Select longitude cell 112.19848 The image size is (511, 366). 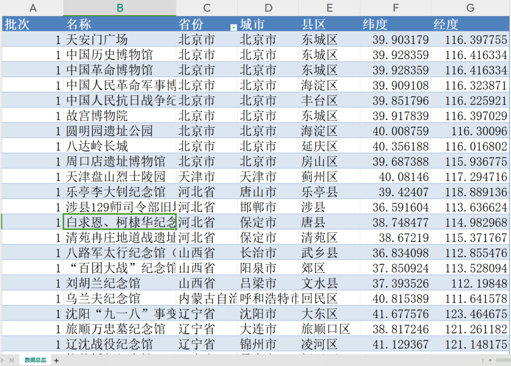pos(470,283)
